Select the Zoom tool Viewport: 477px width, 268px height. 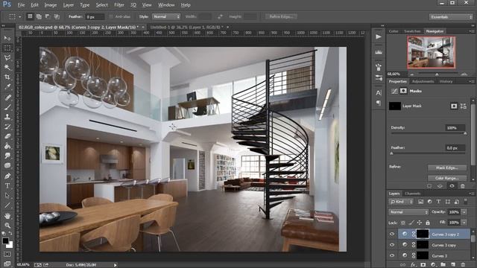click(x=7, y=226)
